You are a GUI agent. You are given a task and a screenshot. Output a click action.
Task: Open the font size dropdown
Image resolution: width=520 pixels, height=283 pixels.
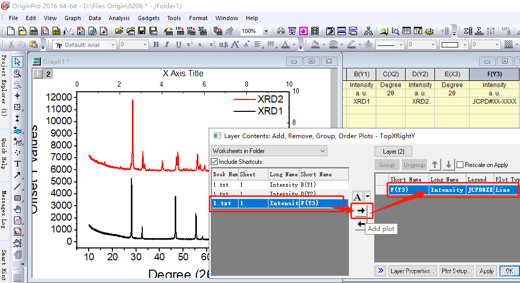(145, 45)
